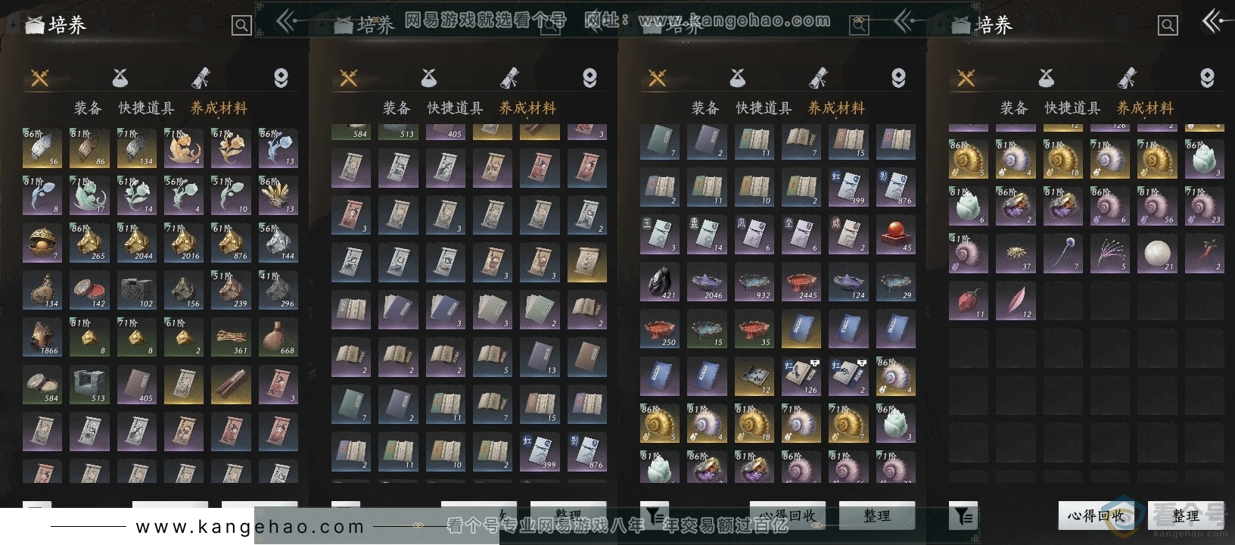Select the 86阶 crystal cluster with count 13
Screen dimensions: 1235x545
(x=278, y=195)
